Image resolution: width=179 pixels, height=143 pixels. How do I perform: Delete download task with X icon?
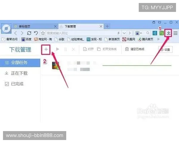[x=73, y=49]
